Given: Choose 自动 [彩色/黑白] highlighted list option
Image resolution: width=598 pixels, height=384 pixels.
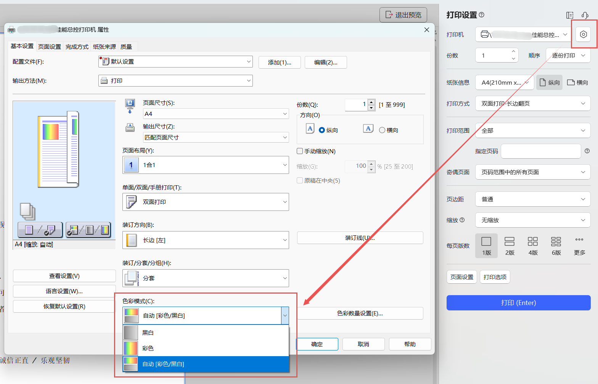Looking at the screenshot, I should coord(206,364).
